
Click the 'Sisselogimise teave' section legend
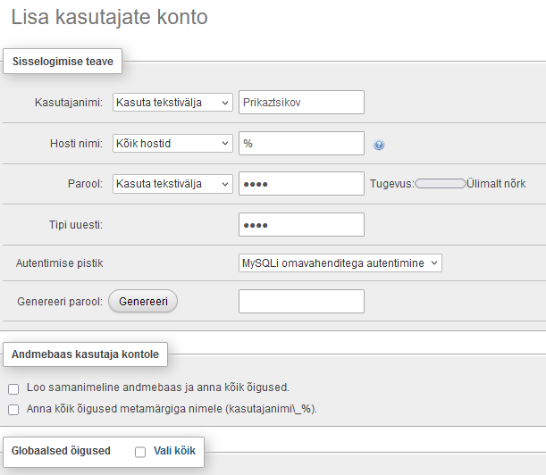coord(63,62)
